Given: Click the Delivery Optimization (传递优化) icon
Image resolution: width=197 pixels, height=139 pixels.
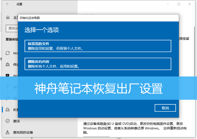Looking at the screenshot, I should click(x=8, y=65).
